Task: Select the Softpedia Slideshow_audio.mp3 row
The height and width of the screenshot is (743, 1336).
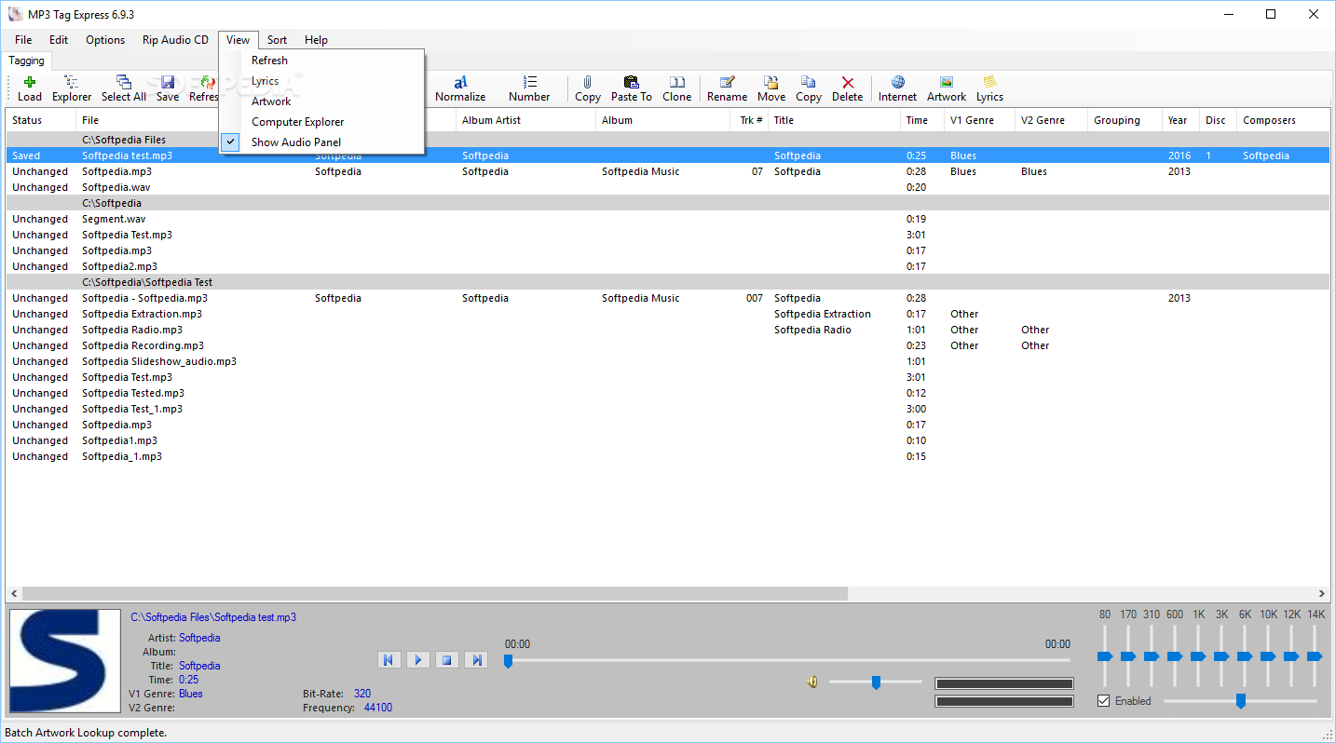Action: click(668, 361)
